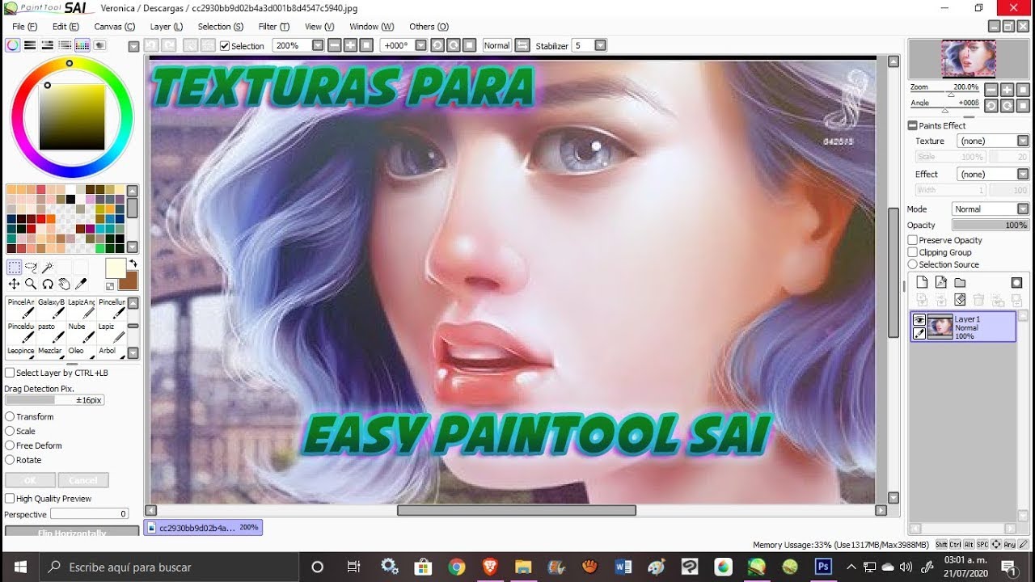Screen dimensions: 1035x582
Task: Choose the Free Deform radio option
Action: 10,445
